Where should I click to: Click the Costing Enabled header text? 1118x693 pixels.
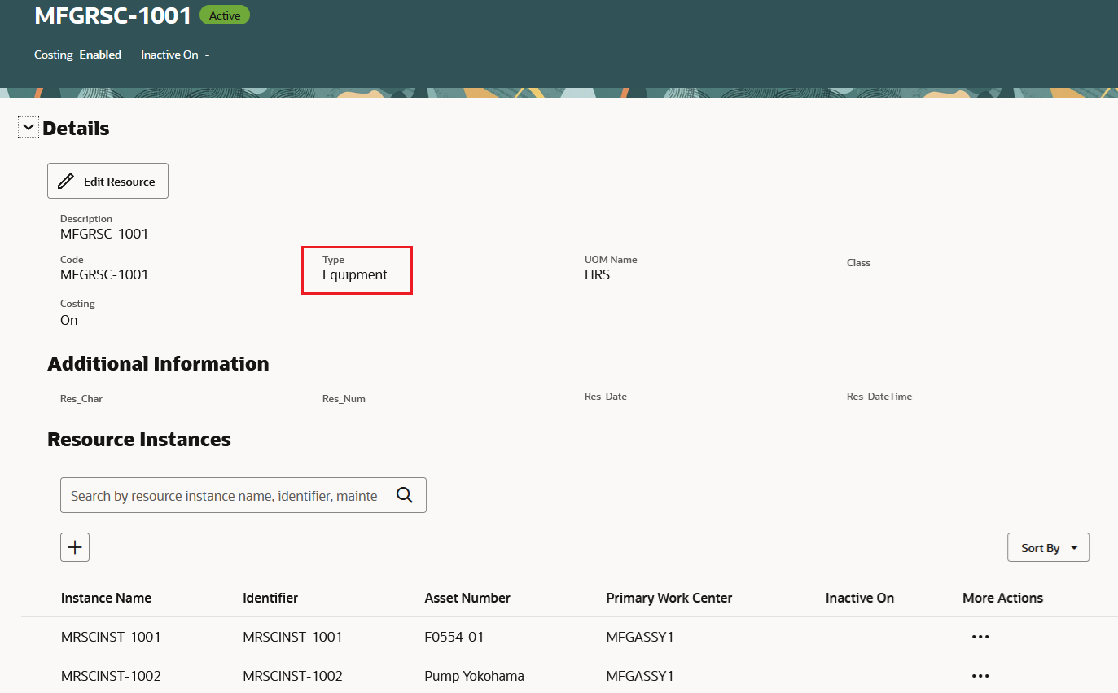(x=78, y=55)
